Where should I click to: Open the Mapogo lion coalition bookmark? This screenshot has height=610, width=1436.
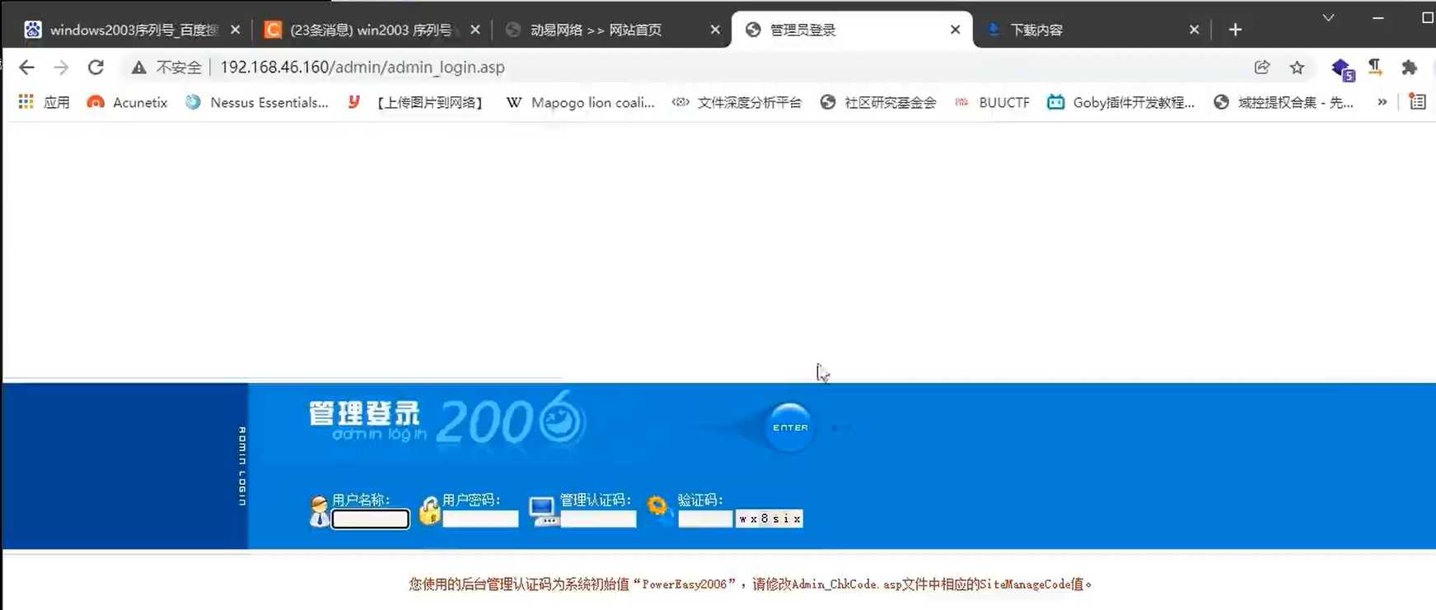pos(581,102)
